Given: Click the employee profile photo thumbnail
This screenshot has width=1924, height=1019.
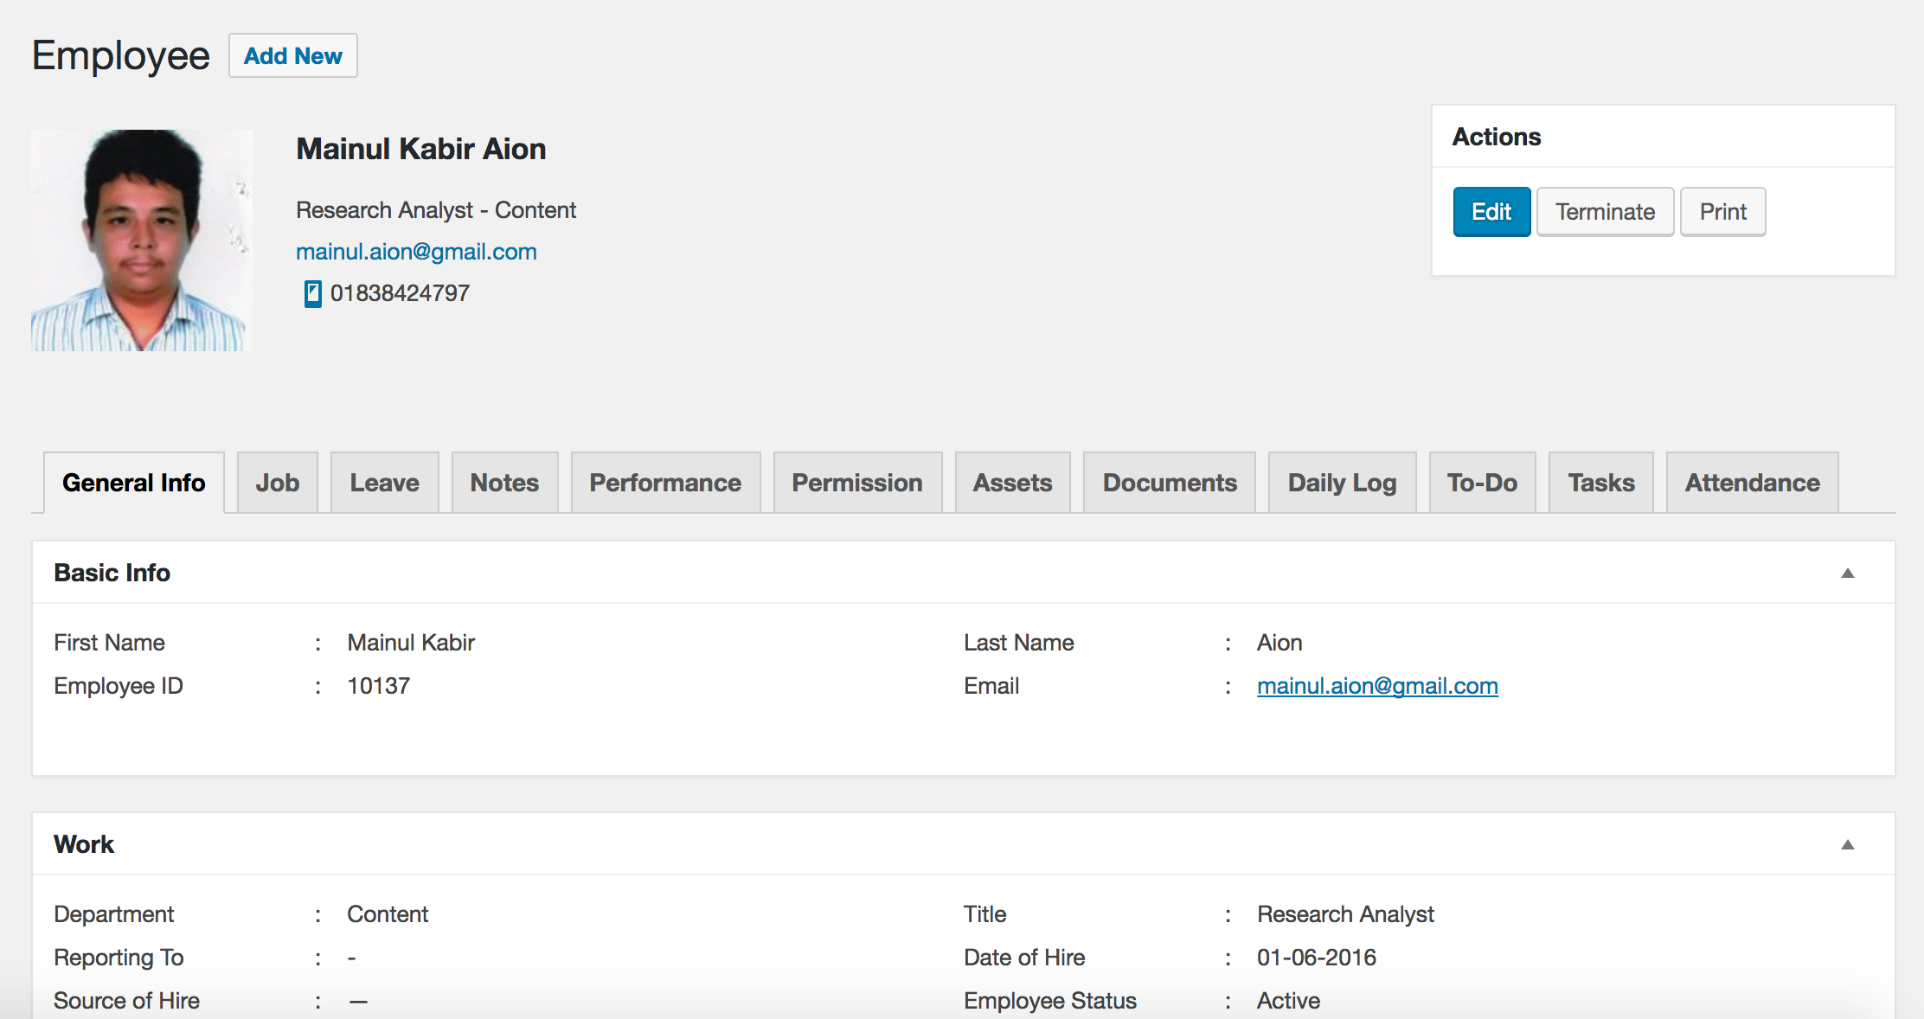Looking at the screenshot, I should point(144,241).
